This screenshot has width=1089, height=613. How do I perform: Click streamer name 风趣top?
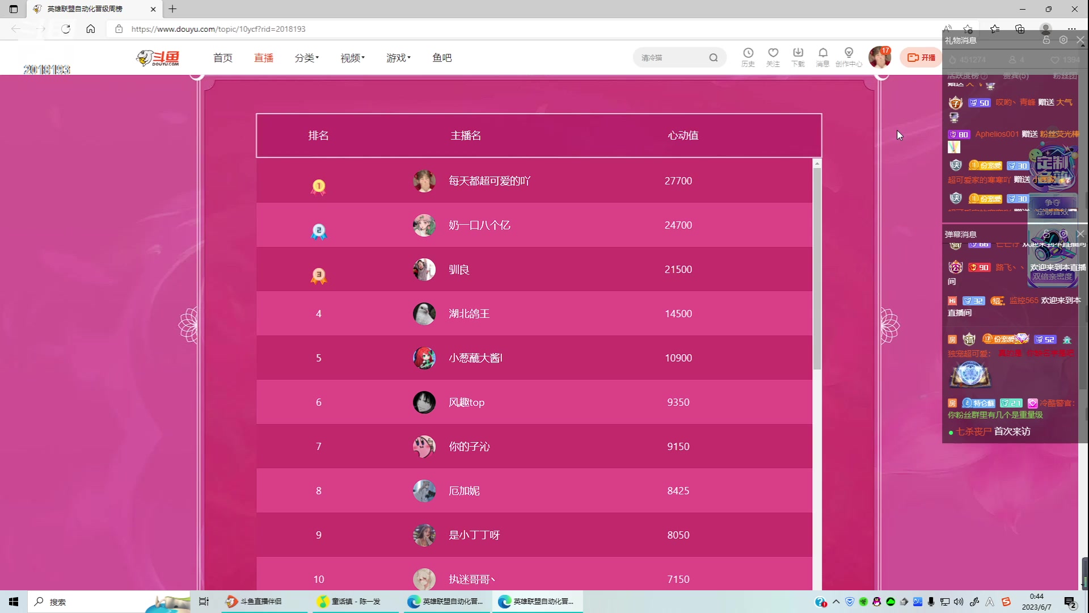point(466,402)
